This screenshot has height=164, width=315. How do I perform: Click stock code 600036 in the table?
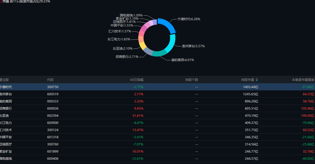[x=53, y=109]
